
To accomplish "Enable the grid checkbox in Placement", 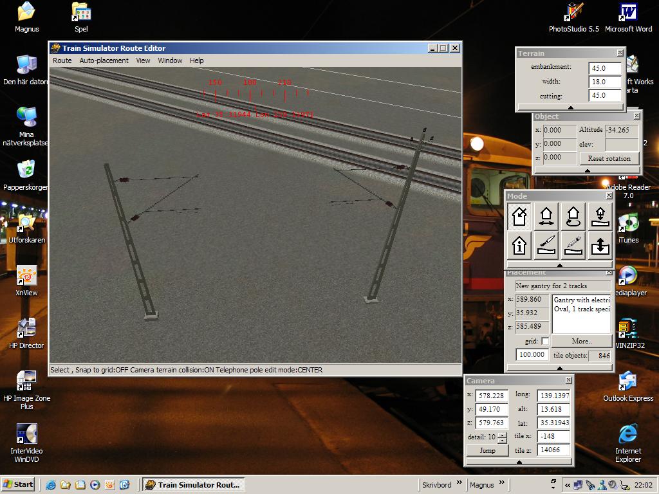I will coord(545,342).
